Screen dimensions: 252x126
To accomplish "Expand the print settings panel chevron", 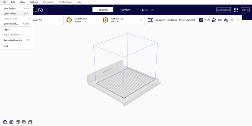I will [x=238, y=20].
